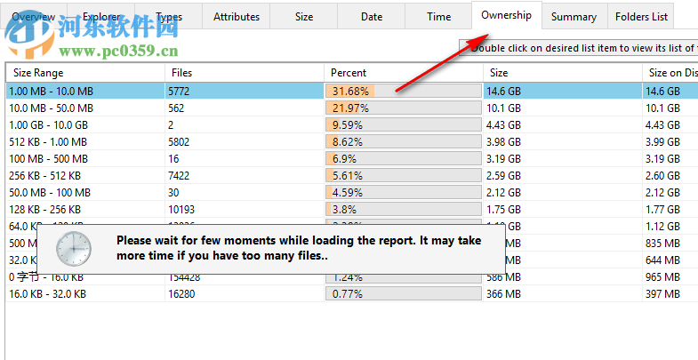Click the 4.59% percent bar

(404, 193)
